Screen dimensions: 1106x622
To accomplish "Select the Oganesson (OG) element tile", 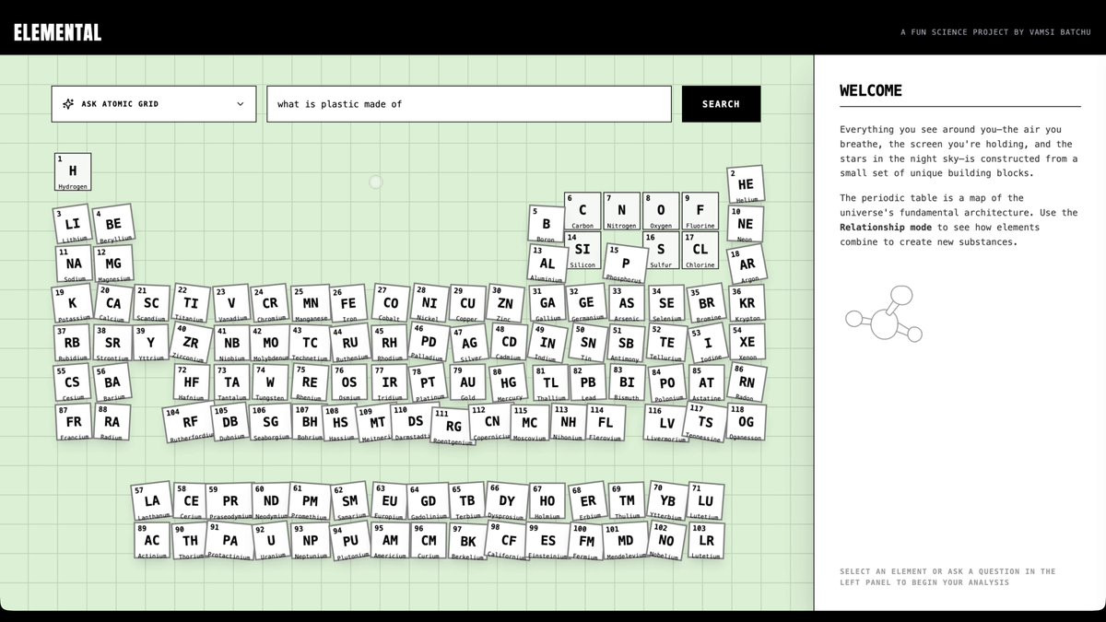I will [x=746, y=422].
